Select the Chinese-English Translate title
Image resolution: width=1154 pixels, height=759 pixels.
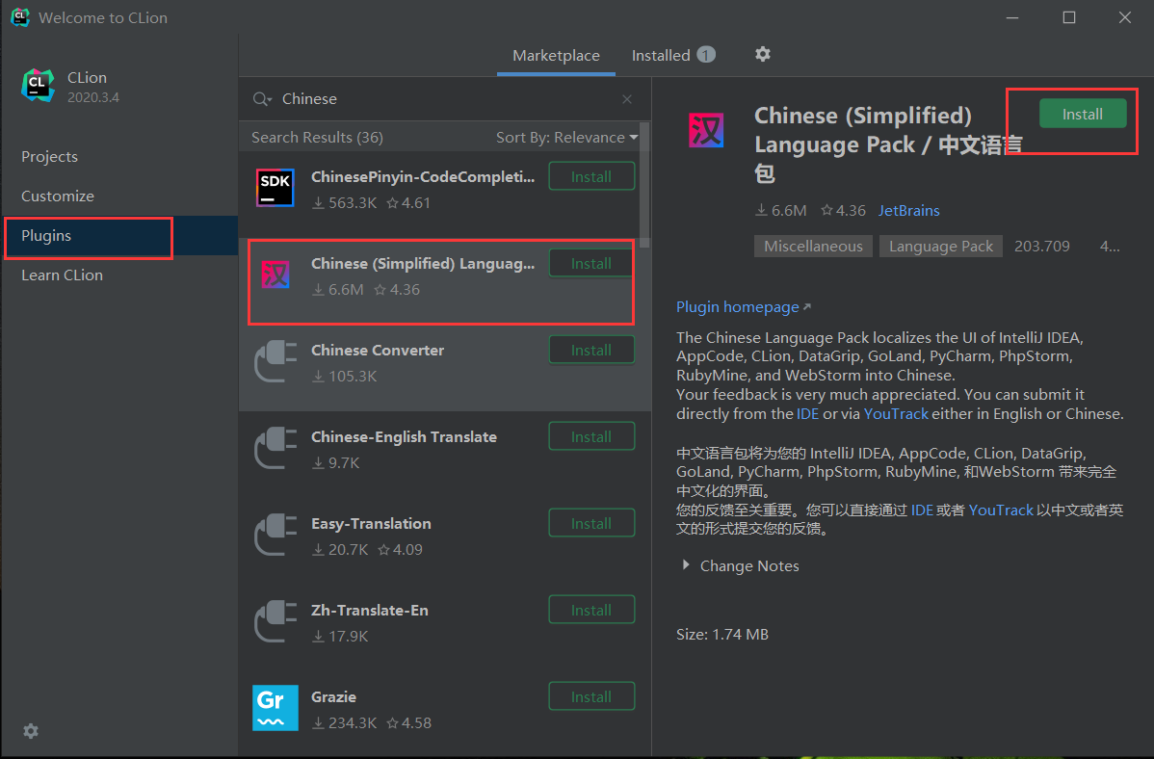point(404,436)
